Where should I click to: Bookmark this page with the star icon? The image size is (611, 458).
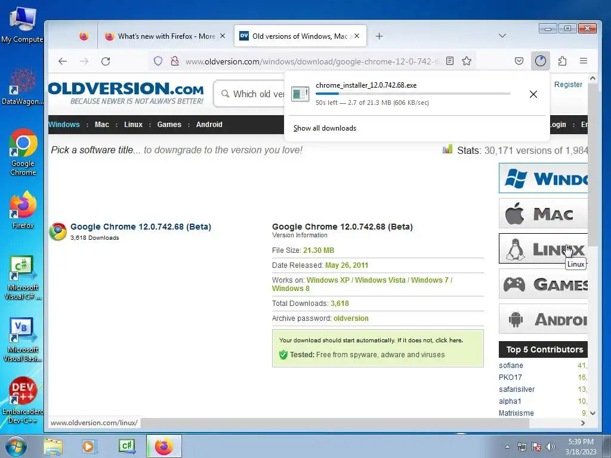coord(467,61)
